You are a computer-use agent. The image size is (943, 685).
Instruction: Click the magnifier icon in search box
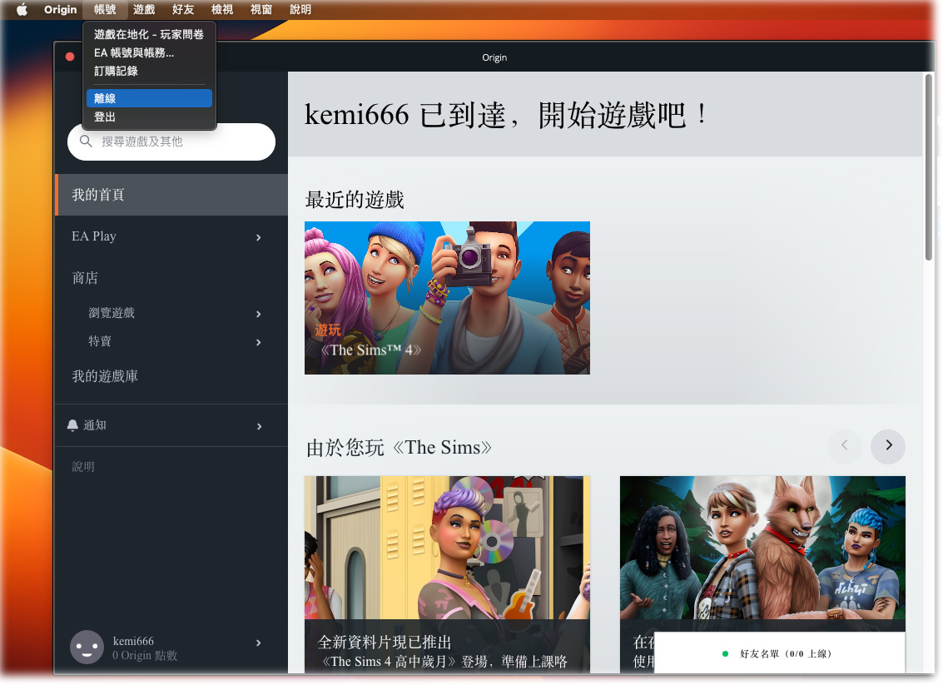point(86,141)
